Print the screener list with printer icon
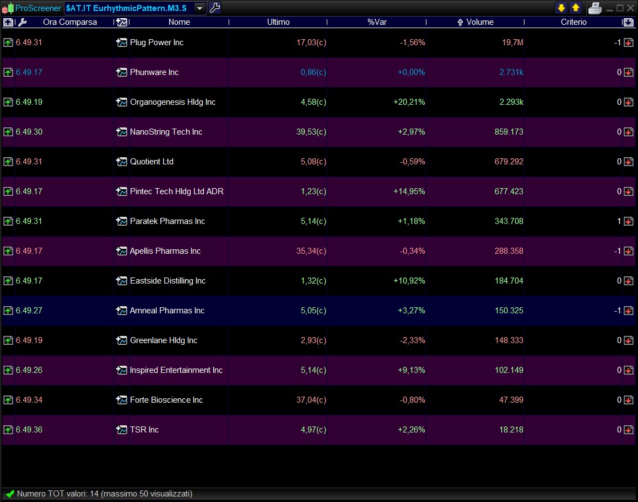The image size is (638, 502). (x=594, y=8)
